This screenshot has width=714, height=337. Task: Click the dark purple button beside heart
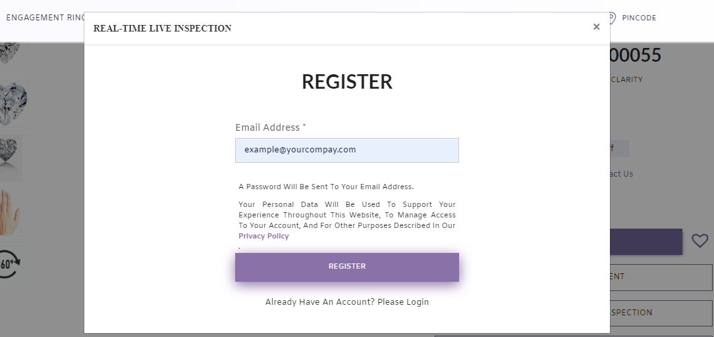pyautogui.click(x=645, y=242)
